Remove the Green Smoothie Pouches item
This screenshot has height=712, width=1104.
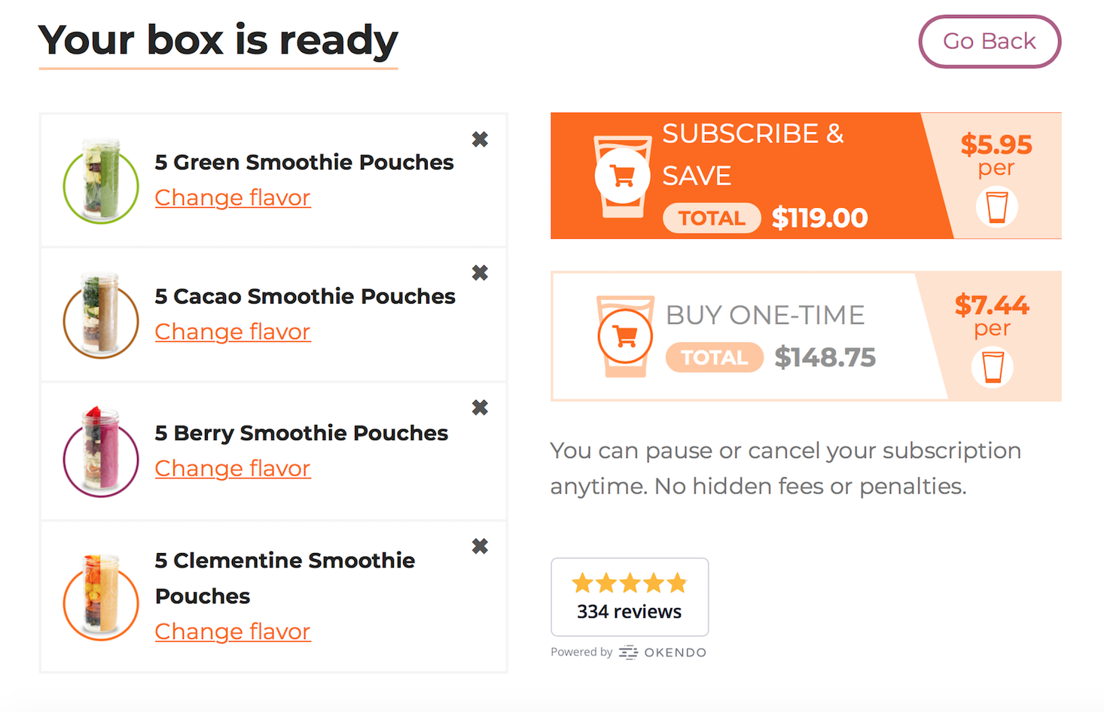click(480, 139)
